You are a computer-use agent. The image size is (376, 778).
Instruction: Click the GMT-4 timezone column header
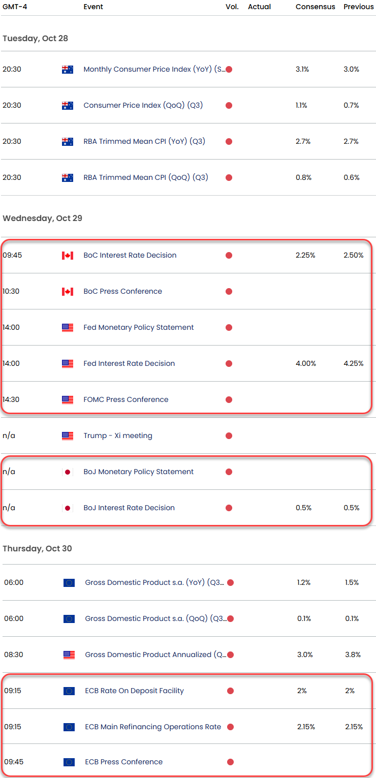[14, 7]
